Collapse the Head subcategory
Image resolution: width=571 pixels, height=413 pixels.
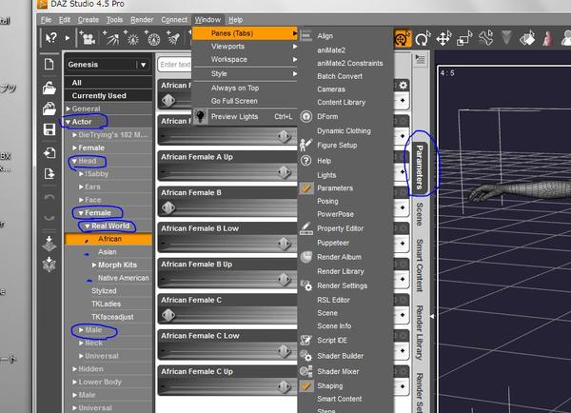(x=74, y=161)
